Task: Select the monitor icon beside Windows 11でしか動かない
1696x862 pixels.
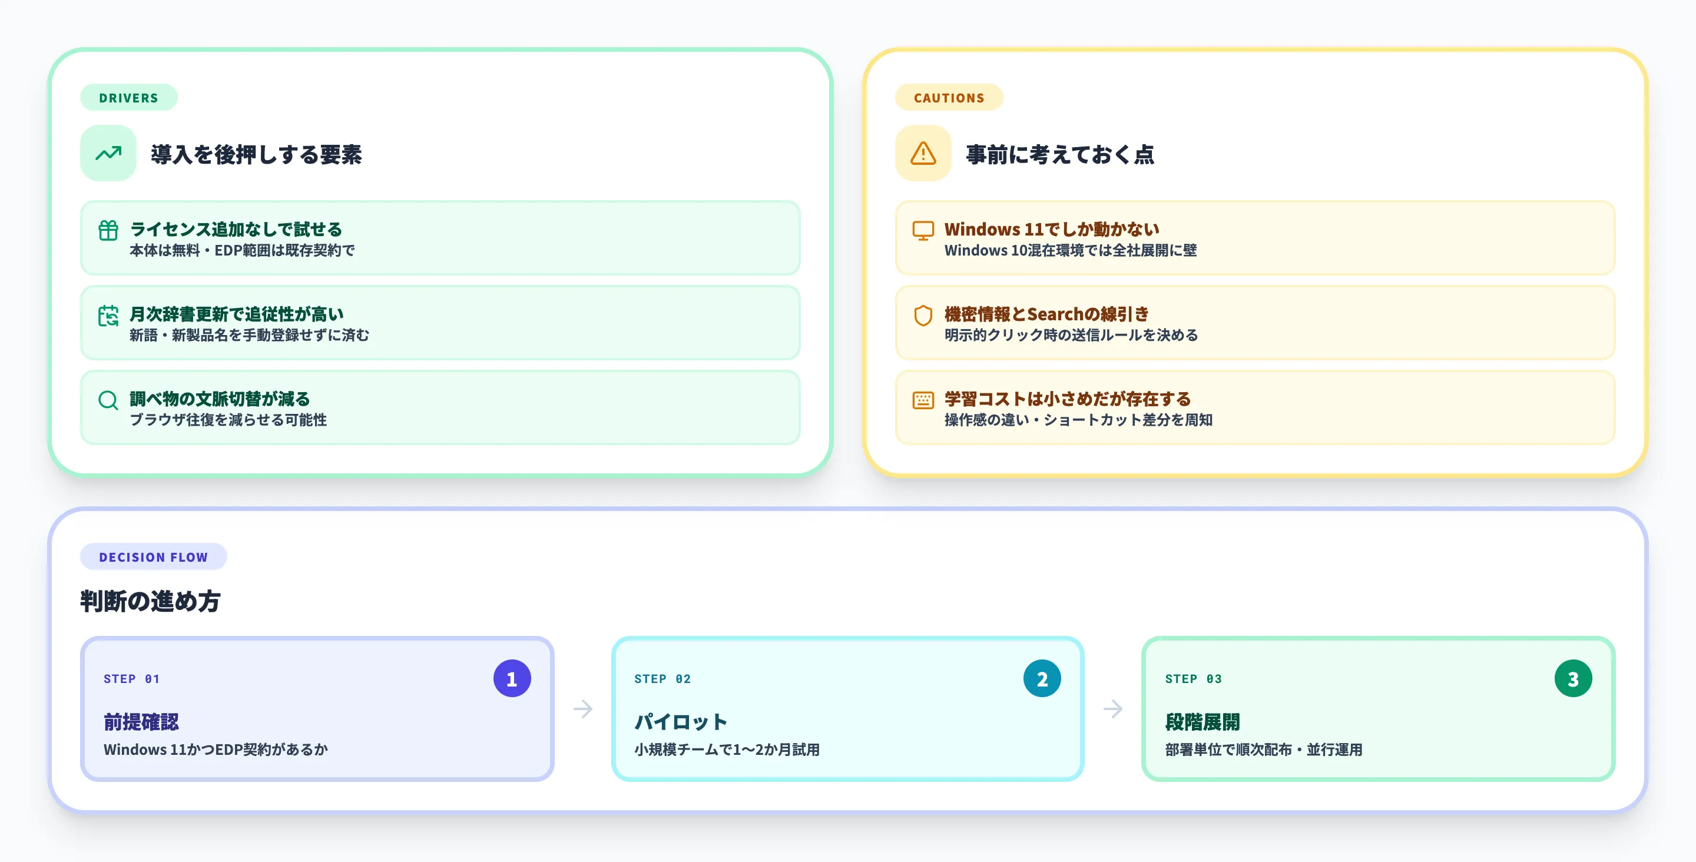Action: (923, 231)
